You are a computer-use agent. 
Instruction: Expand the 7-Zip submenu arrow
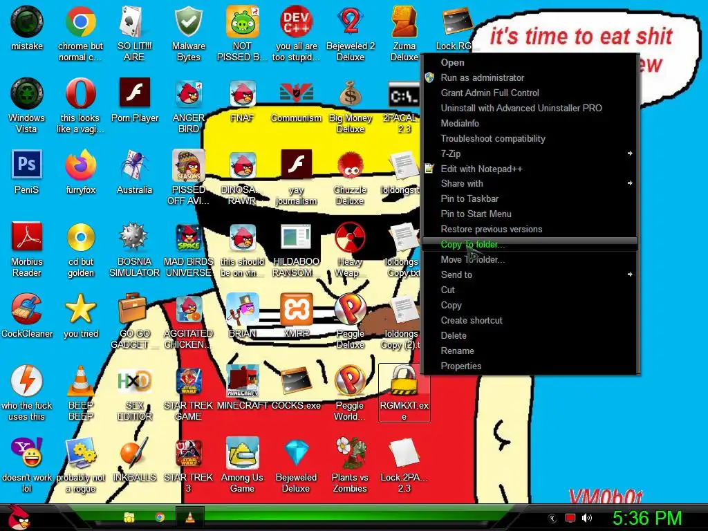(x=629, y=153)
